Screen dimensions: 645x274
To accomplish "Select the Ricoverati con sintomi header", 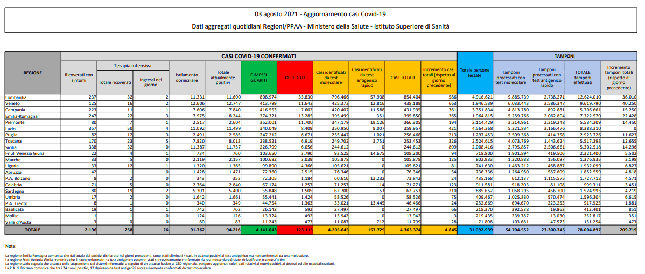I will [x=79, y=78].
